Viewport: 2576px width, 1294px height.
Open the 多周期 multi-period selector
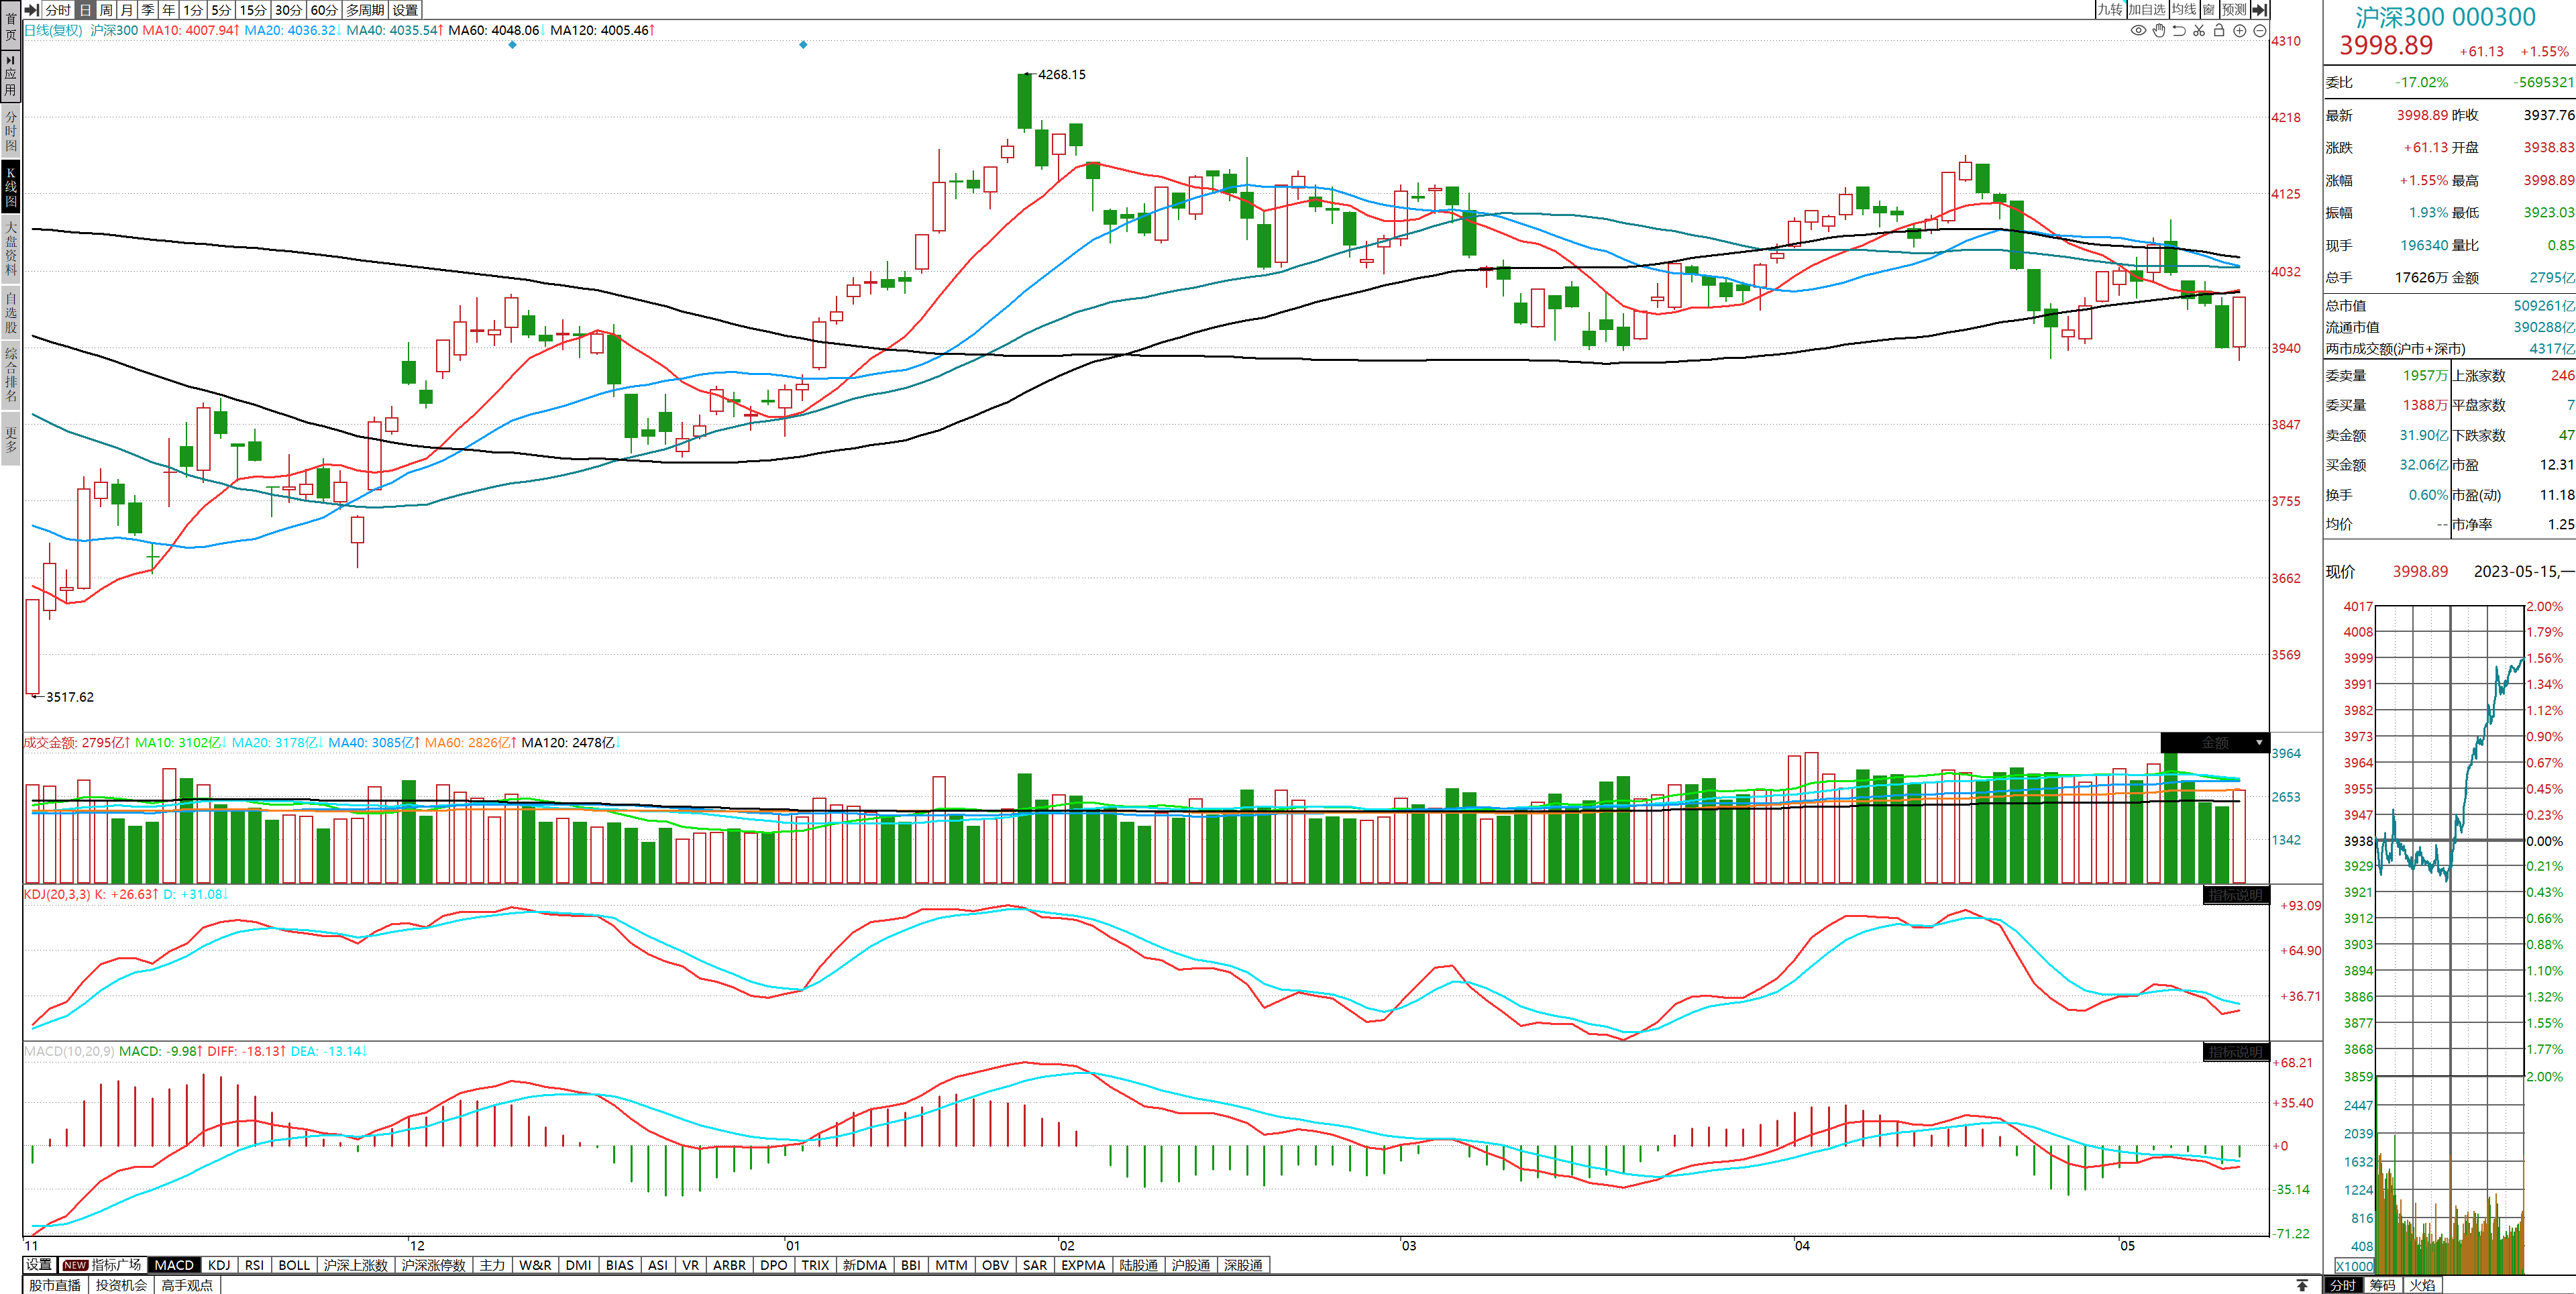point(365,10)
